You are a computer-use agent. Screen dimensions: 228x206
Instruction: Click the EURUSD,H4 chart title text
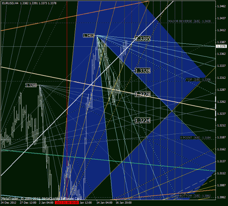tap(10, 3)
